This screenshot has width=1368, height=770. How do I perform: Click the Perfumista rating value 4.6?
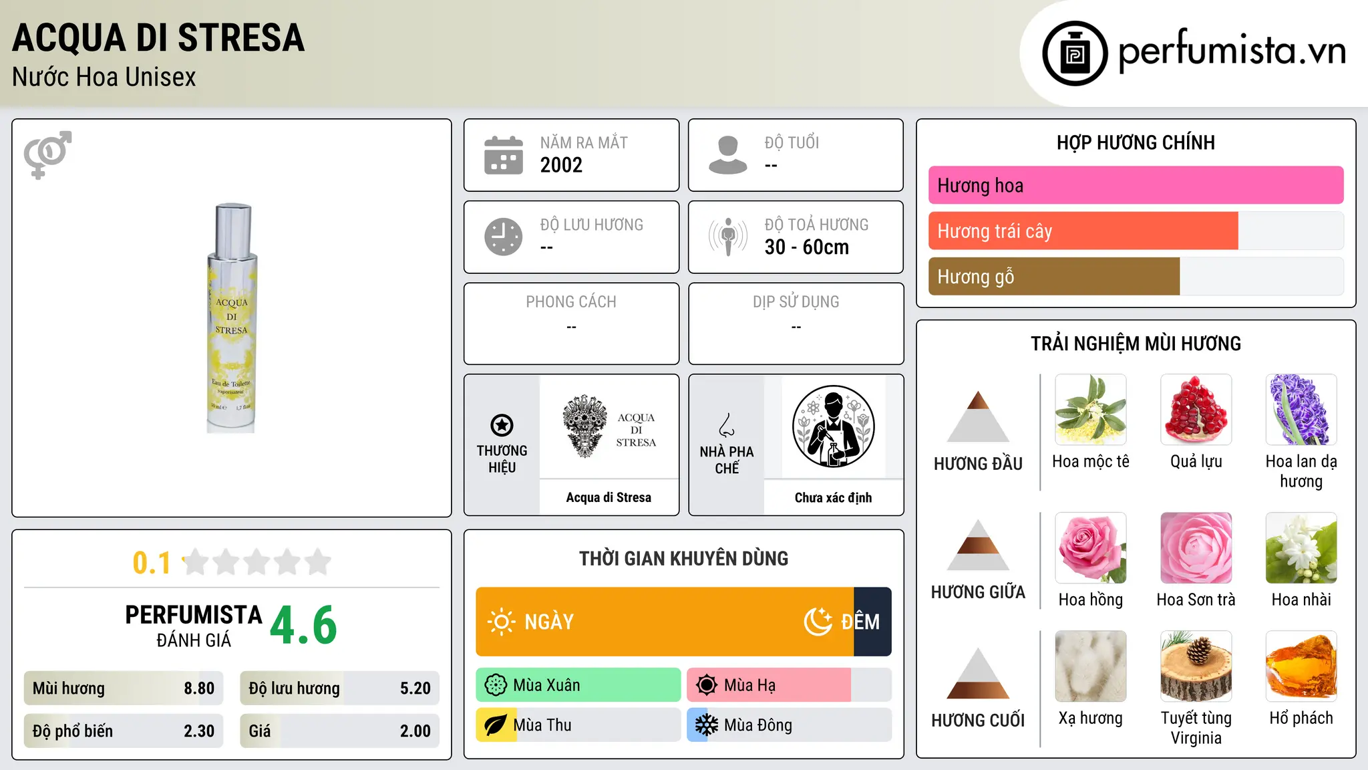(303, 625)
